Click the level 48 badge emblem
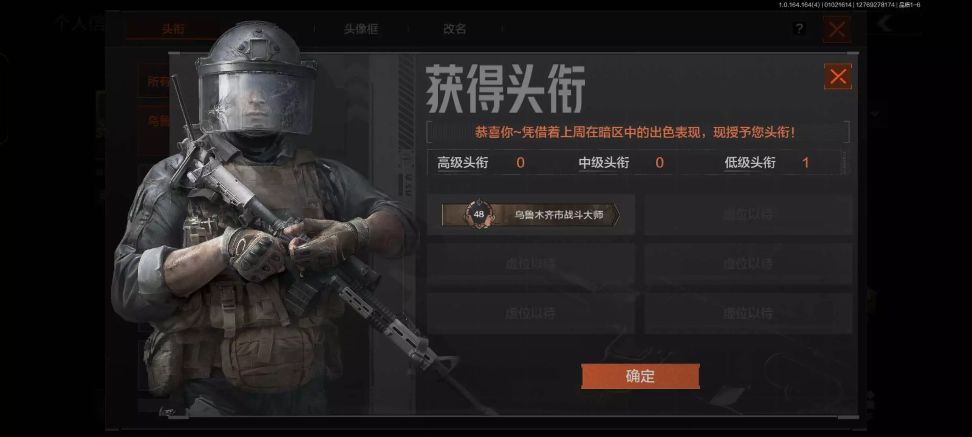Viewport: 972px width, 437px height. click(x=479, y=214)
